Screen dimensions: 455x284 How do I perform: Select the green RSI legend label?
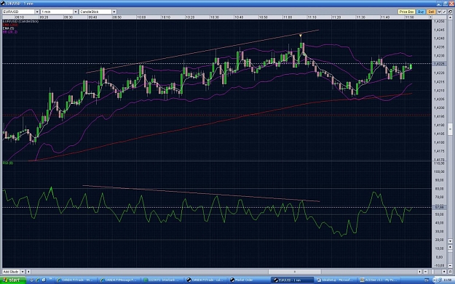(8, 163)
